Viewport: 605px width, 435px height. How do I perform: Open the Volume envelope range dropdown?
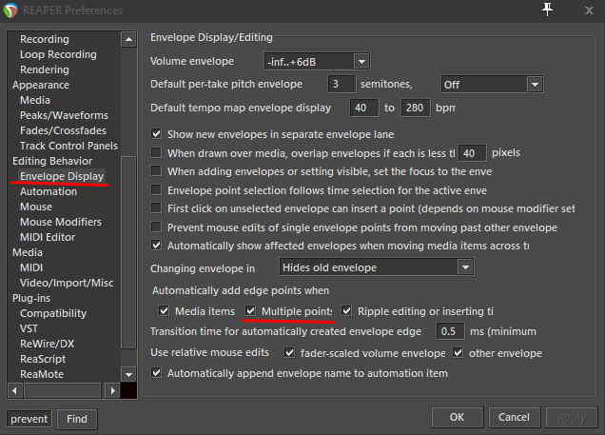click(317, 61)
